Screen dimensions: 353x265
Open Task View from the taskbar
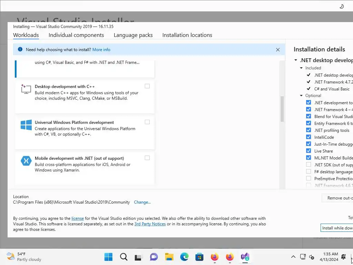click(x=138, y=257)
